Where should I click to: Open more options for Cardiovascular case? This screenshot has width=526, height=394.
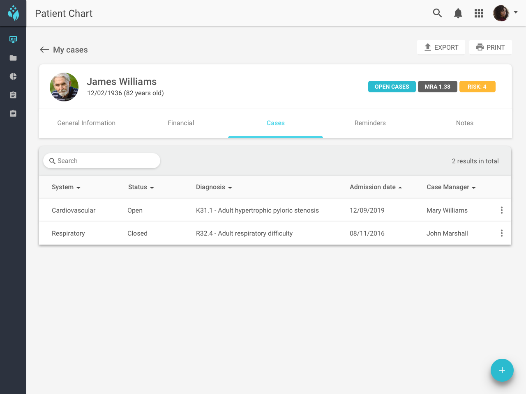pyautogui.click(x=501, y=210)
